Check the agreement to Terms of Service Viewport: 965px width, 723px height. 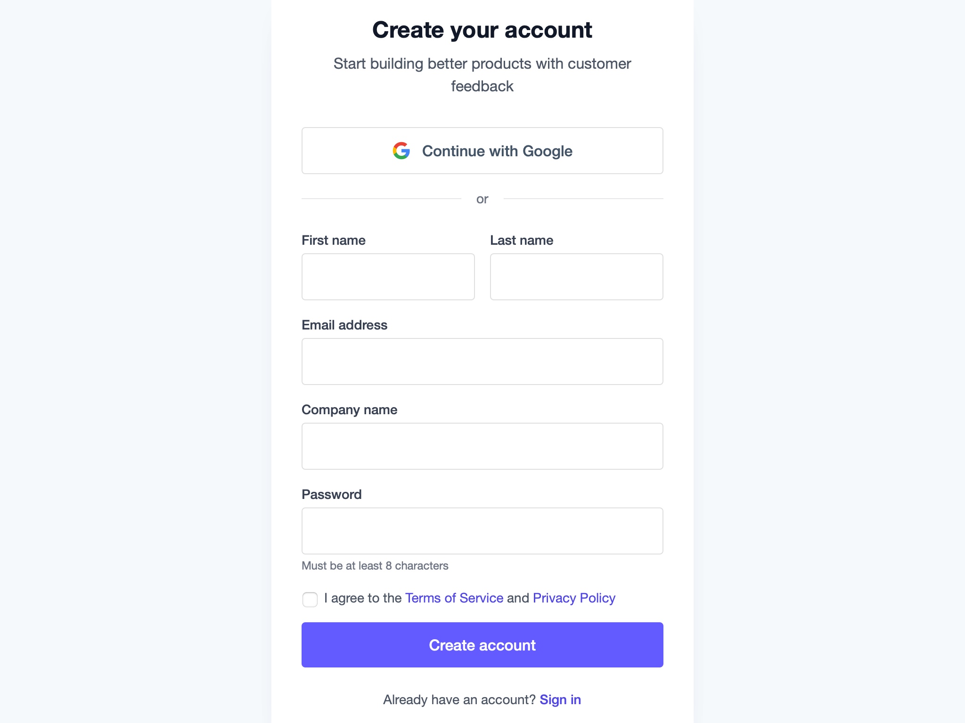(x=310, y=599)
